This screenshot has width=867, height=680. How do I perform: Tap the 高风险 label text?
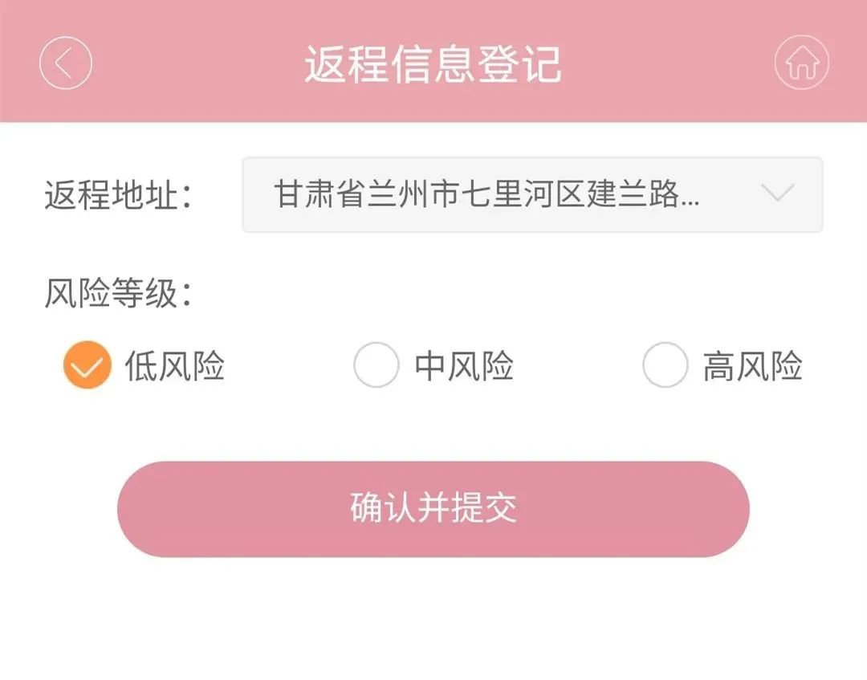pyautogui.click(x=752, y=366)
